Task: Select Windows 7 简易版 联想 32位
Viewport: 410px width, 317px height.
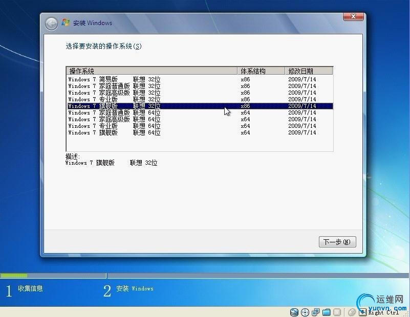Action: [200, 79]
